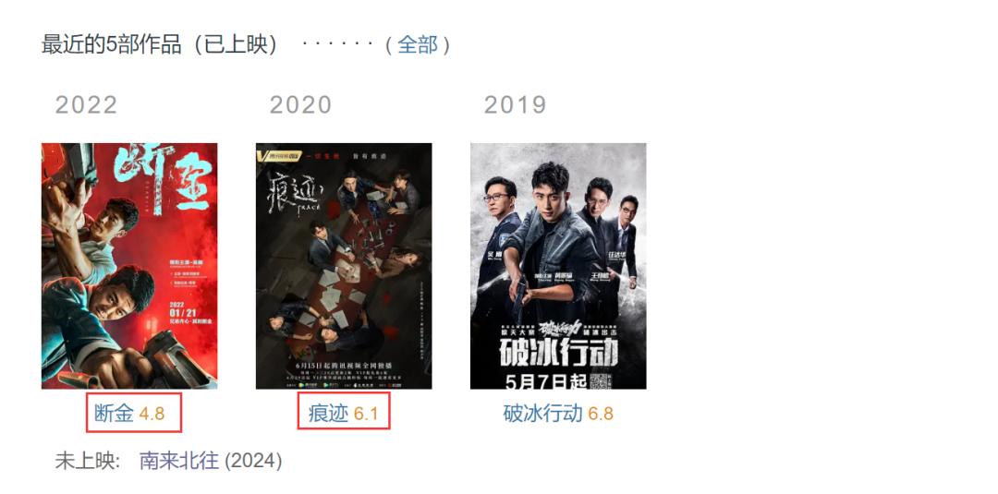Image resolution: width=998 pixels, height=494 pixels.
Task: Click the 2020 year label
Action: click(x=300, y=105)
